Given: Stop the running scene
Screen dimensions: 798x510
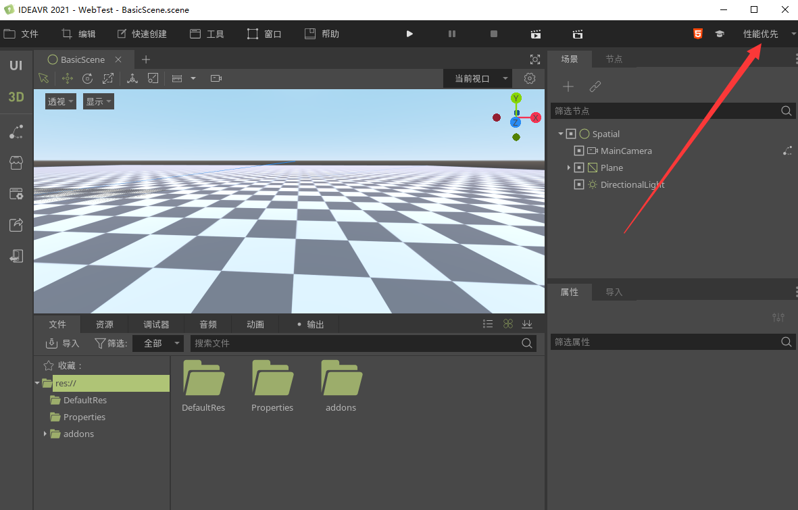Looking at the screenshot, I should coord(494,34).
